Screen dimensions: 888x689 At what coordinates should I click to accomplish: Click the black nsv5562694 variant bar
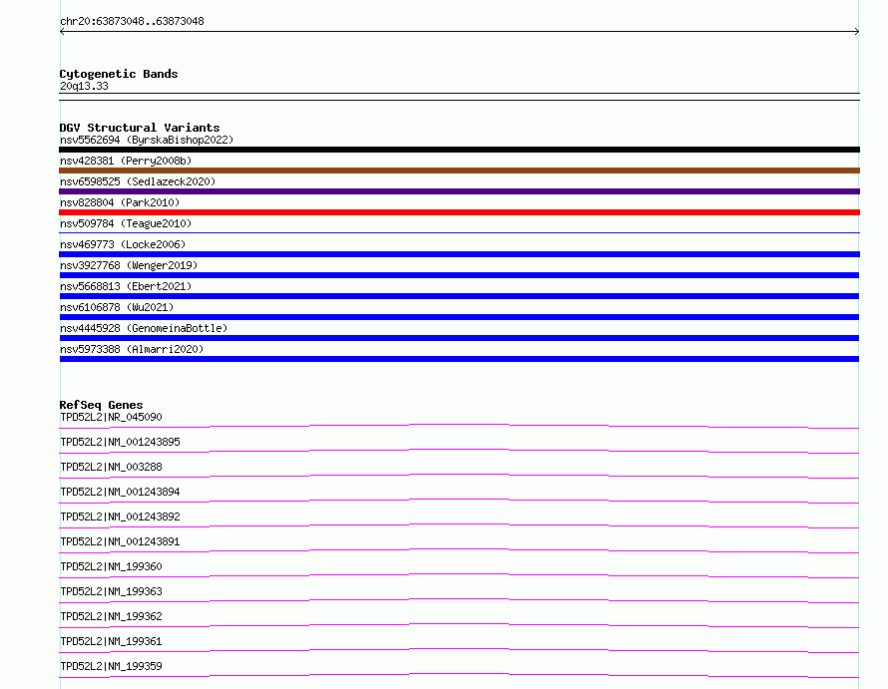459,150
